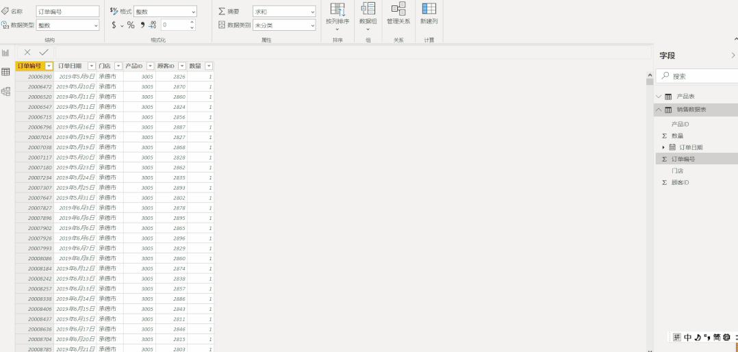Click the 拼 IME mode icon
Screen dimensions: 738x352
pyautogui.click(x=677, y=337)
